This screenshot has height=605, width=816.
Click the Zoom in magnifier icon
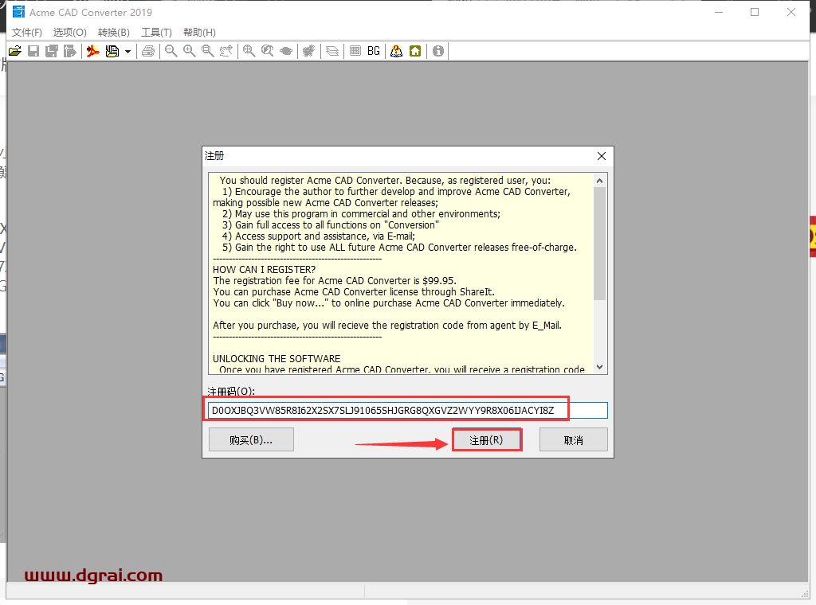190,51
